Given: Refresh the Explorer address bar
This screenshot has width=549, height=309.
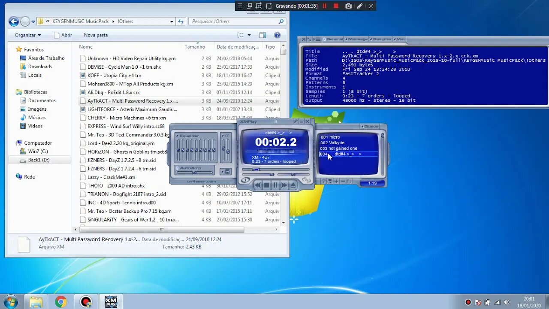Looking at the screenshot, I should (181, 21).
